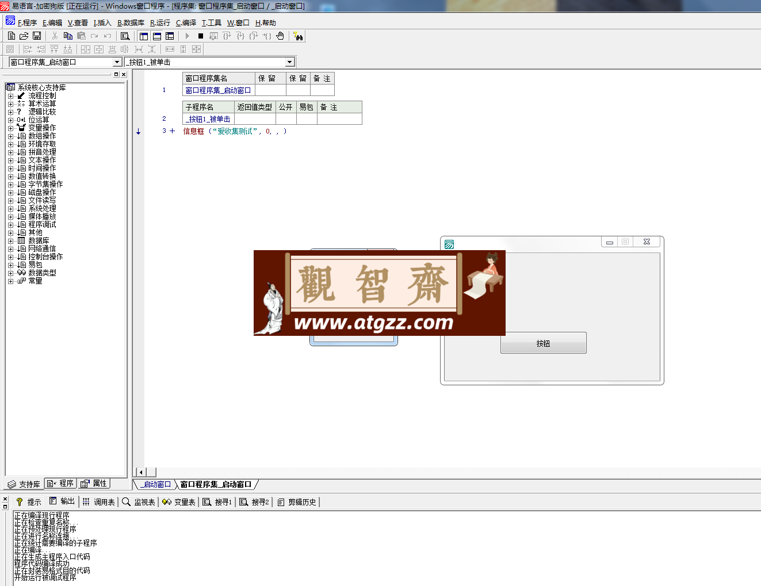Click the copy icon in the toolbar
This screenshot has height=586, width=761.
coord(68,36)
